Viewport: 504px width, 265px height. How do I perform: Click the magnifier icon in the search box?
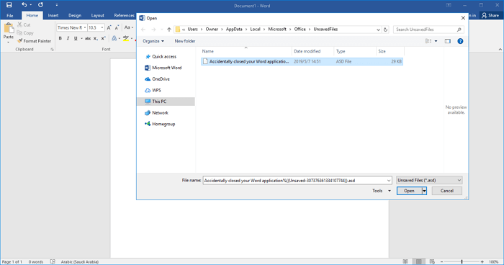point(459,30)
